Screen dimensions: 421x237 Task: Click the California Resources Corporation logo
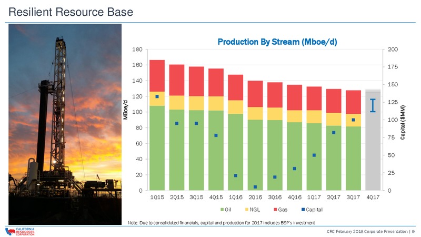pos(20,231)
